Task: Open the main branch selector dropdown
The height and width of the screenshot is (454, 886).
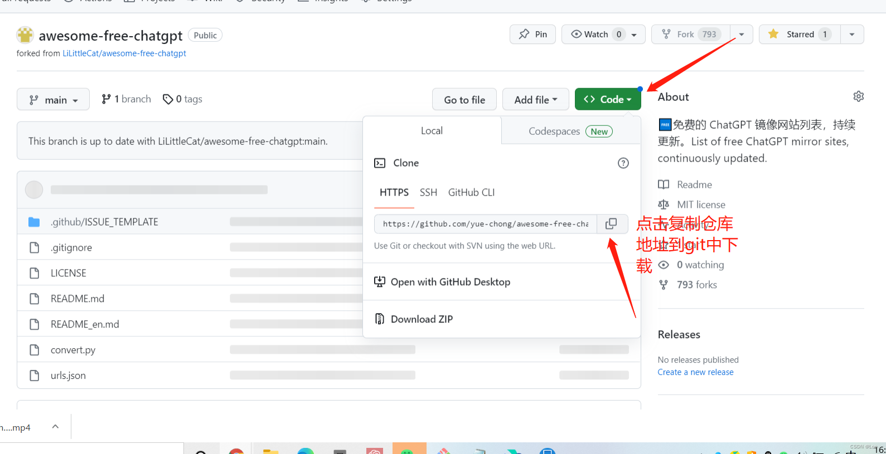Action: tap(53, 100)
